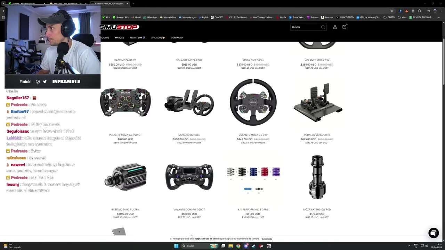Open VOLANTE MOZA CS V2P title
This screenshot has width=445, height=250.
click(253, 135)
